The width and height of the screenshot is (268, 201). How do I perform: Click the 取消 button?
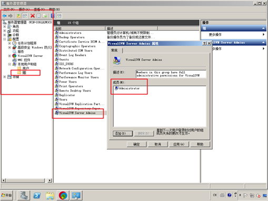[157, 144]
